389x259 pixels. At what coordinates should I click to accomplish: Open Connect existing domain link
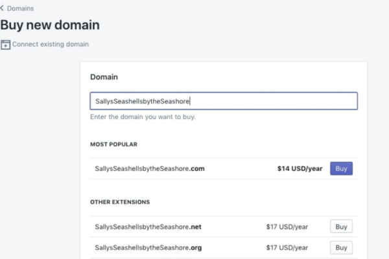(51, 44)
